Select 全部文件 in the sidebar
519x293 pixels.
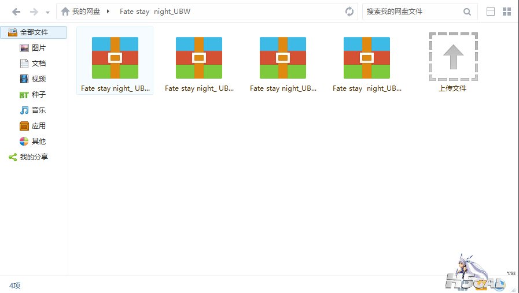[34, 32]
